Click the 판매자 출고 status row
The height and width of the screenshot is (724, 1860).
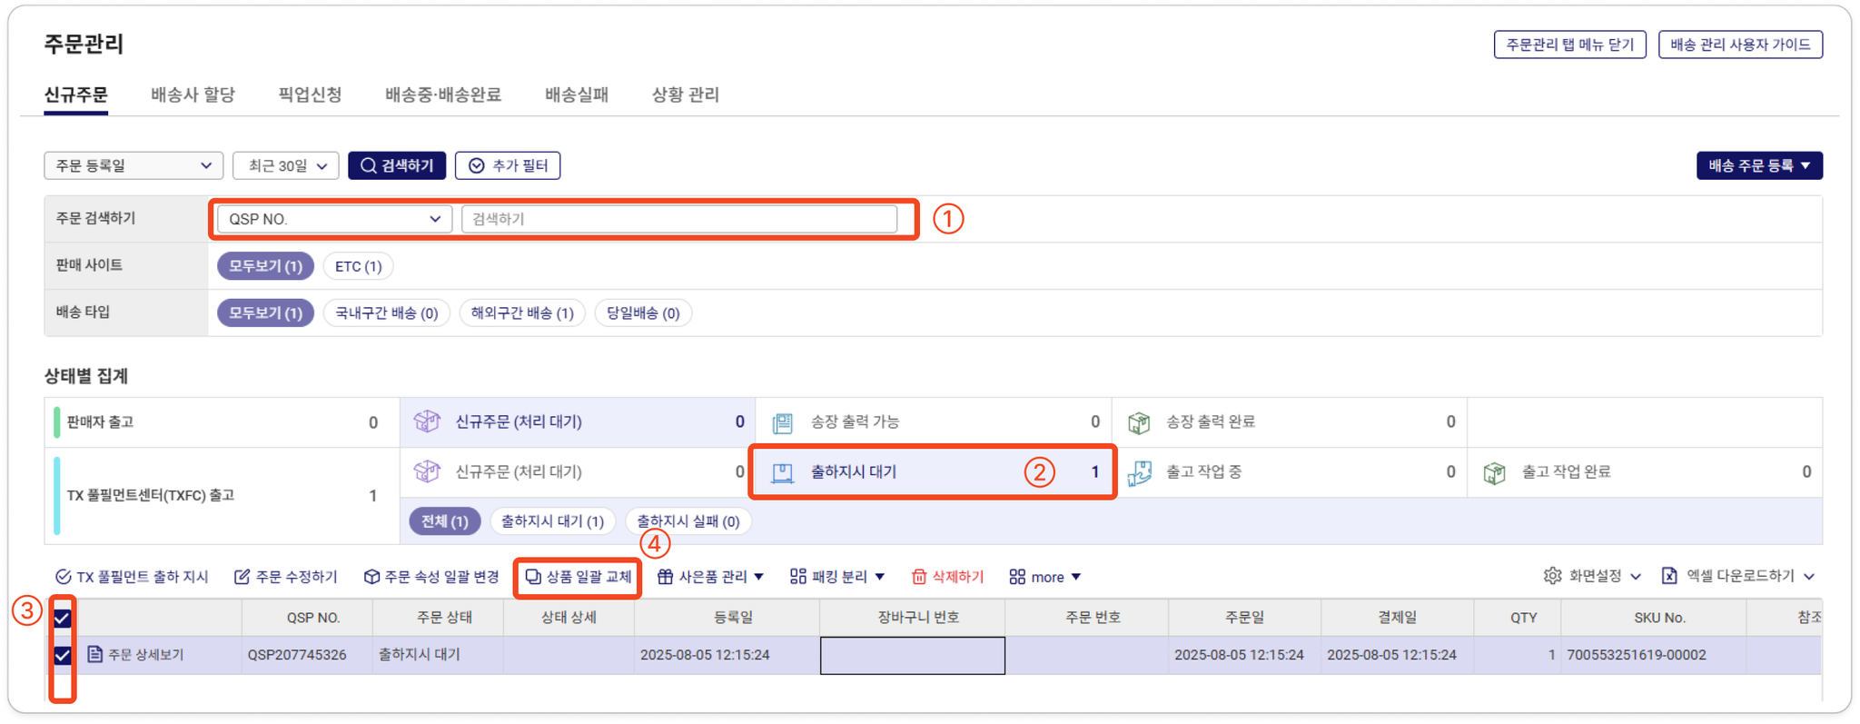222,422
